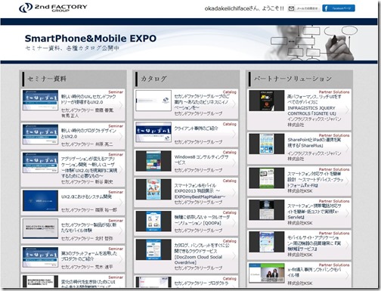Click title SharePointとiPadの連携を実現する SharePlus
This screenshot has height=291, width=381.
[314, 143]
